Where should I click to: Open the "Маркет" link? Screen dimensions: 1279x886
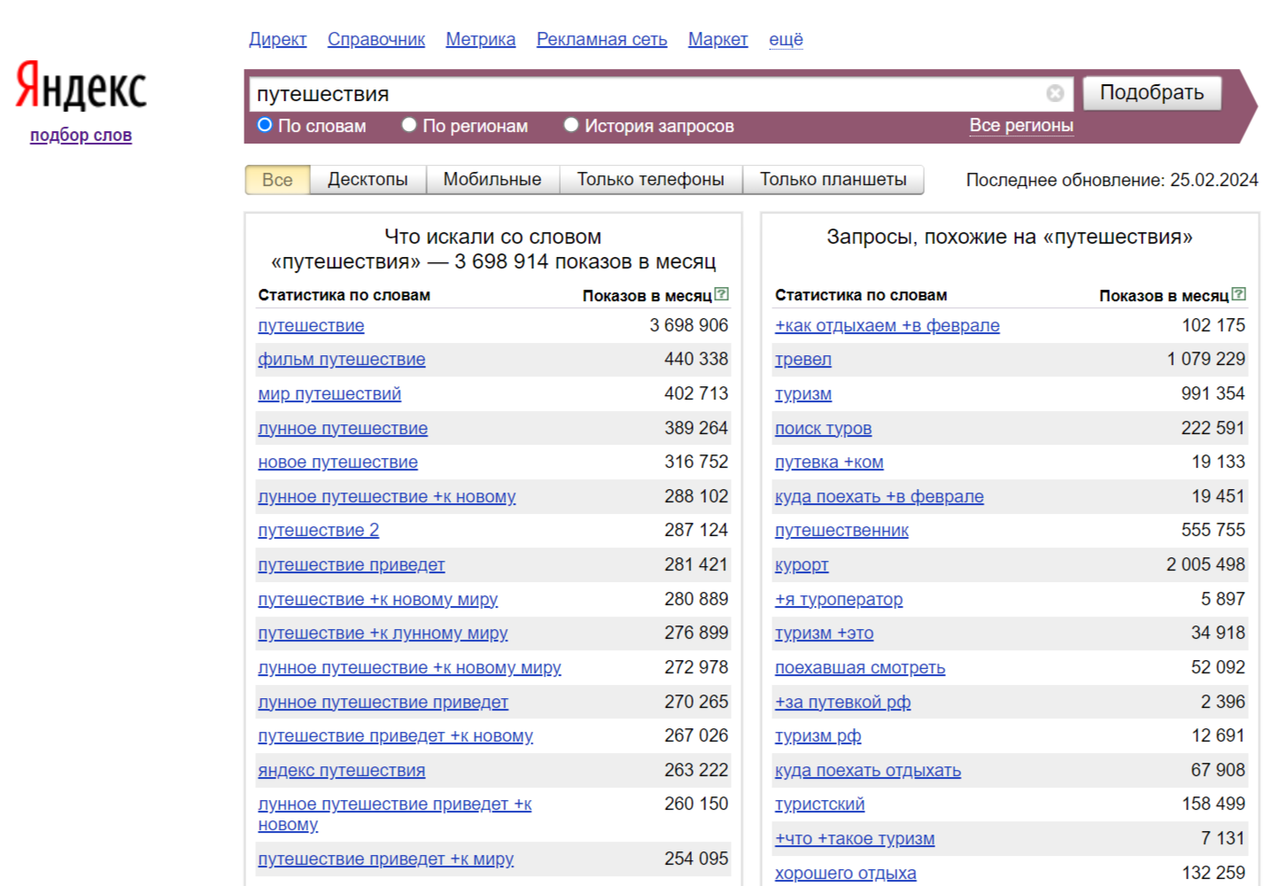tap(718, 39)
